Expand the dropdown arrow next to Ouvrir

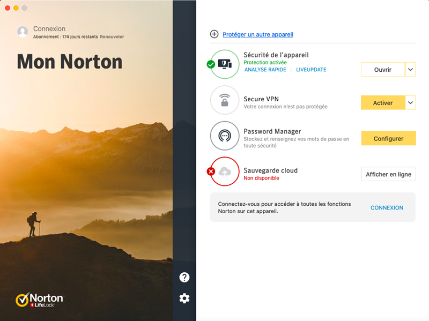pos(410,70)
